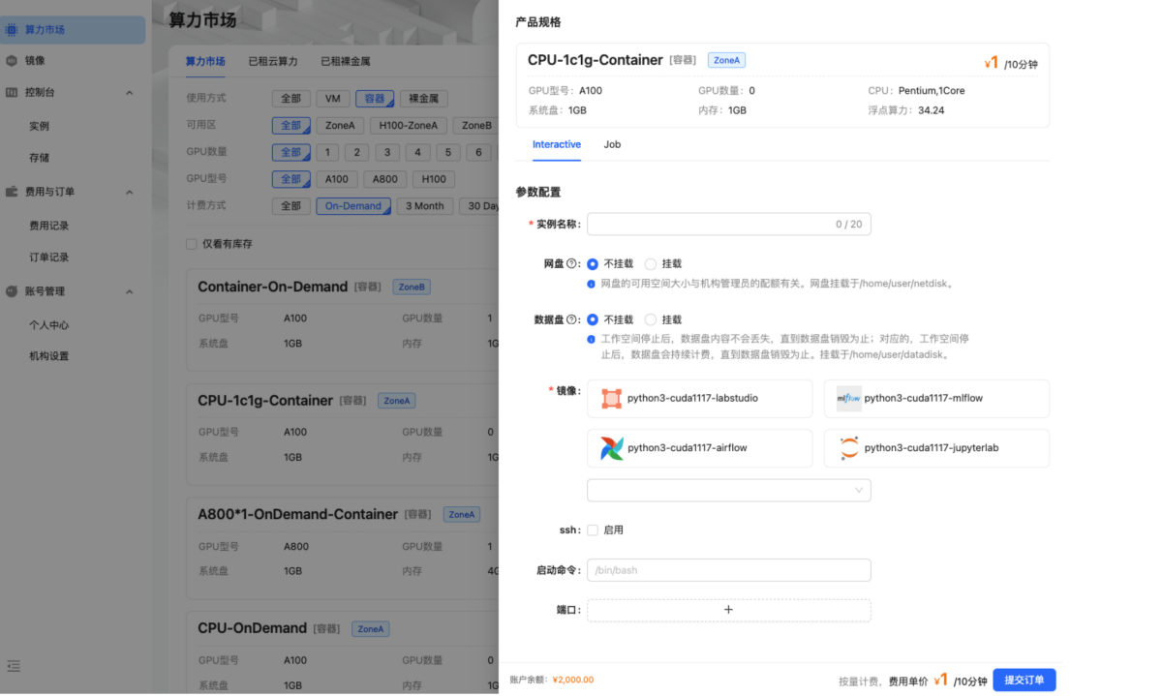This screenshot has height=696, width=1162.
Task: Filter by the 裸金属 usage button
Action: pos(423,99)
